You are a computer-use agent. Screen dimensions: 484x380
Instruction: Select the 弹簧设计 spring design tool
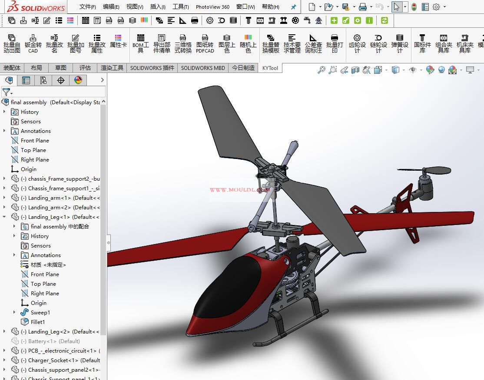400,43
